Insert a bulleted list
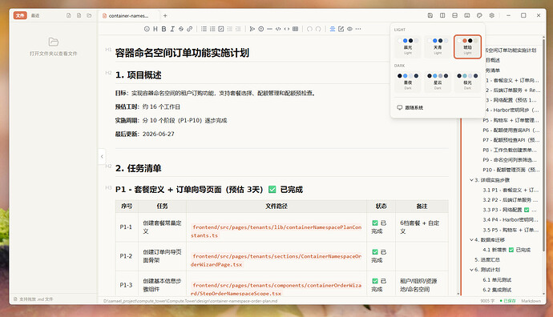 [x=204, y=29]
